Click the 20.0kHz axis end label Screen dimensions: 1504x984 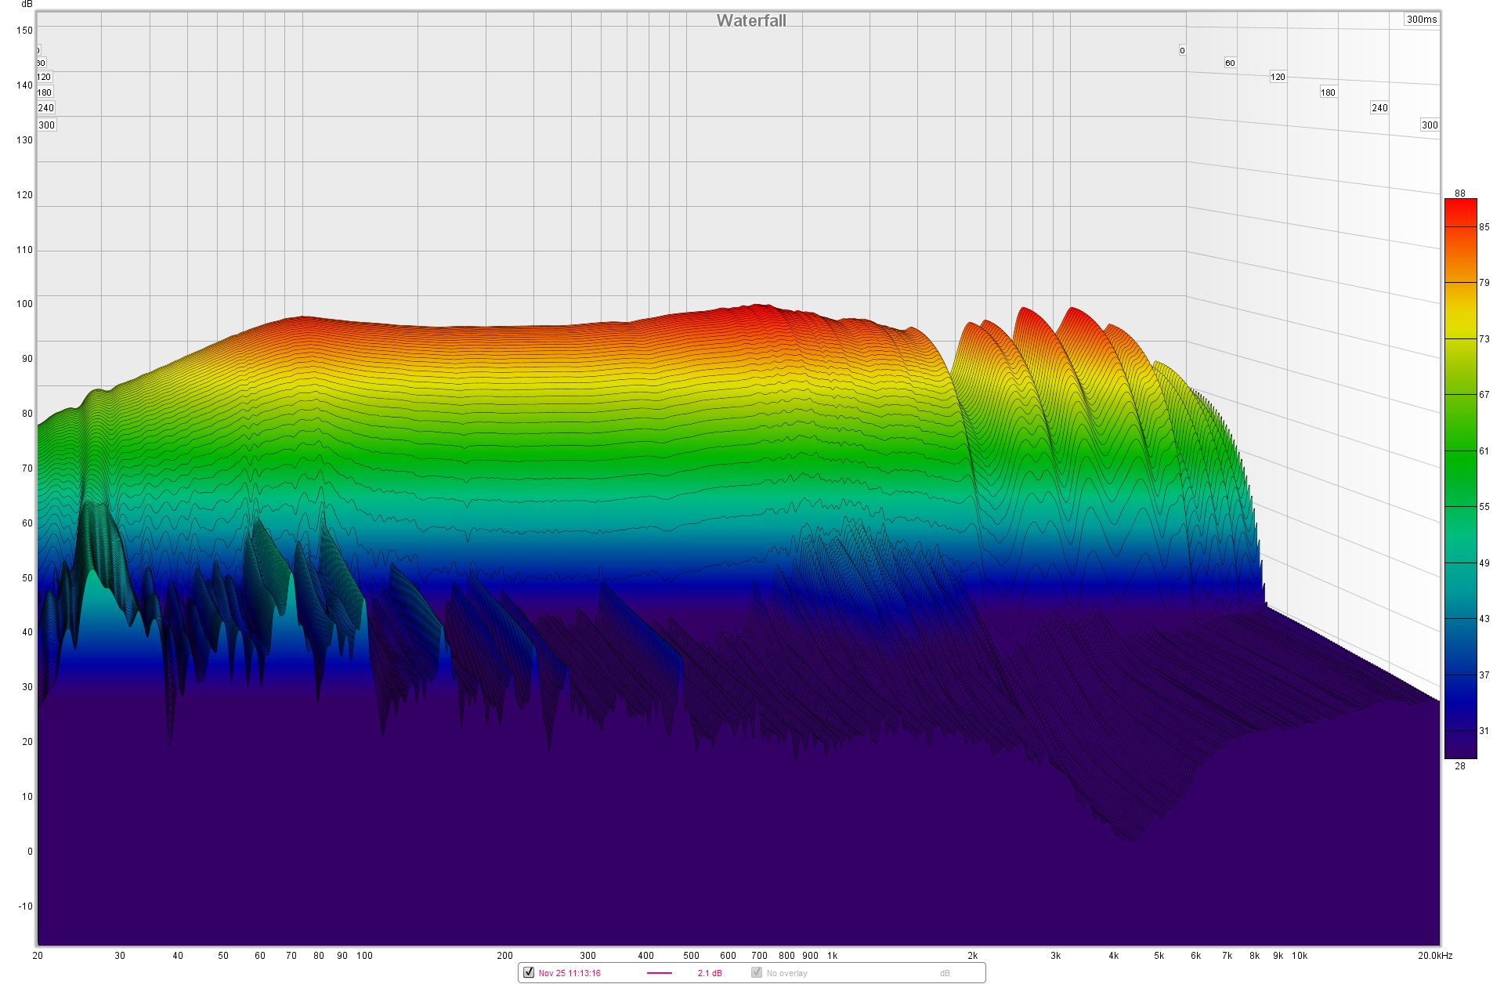pos(1434,956)
